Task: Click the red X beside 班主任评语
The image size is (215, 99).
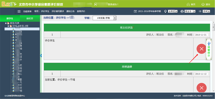Action: (x=201, y=49)
